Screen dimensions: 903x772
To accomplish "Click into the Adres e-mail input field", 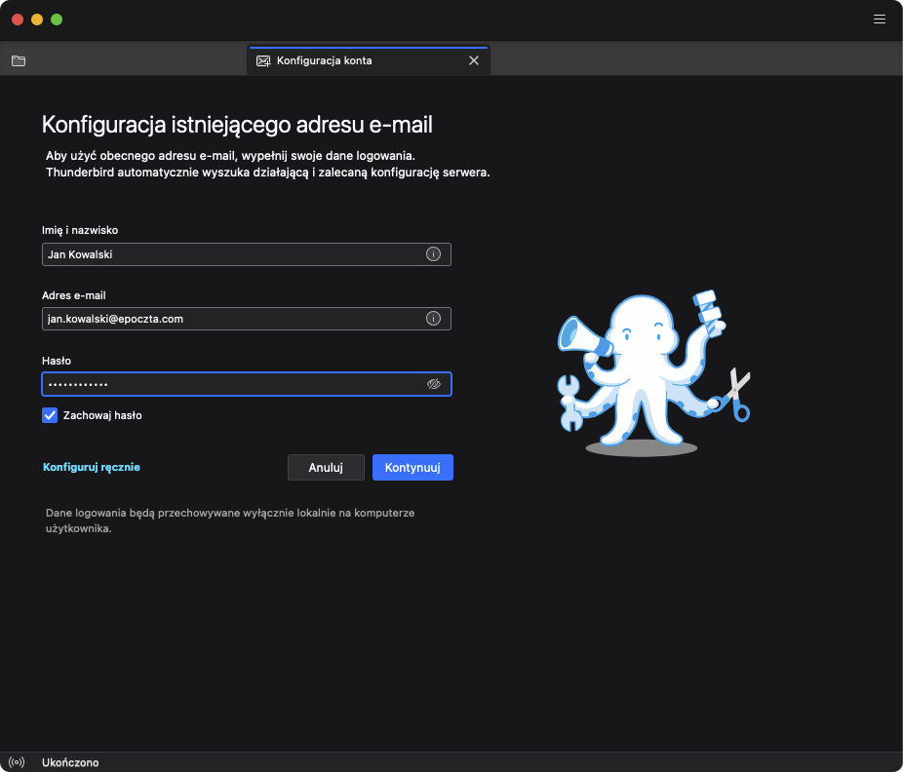I will 229,319.
